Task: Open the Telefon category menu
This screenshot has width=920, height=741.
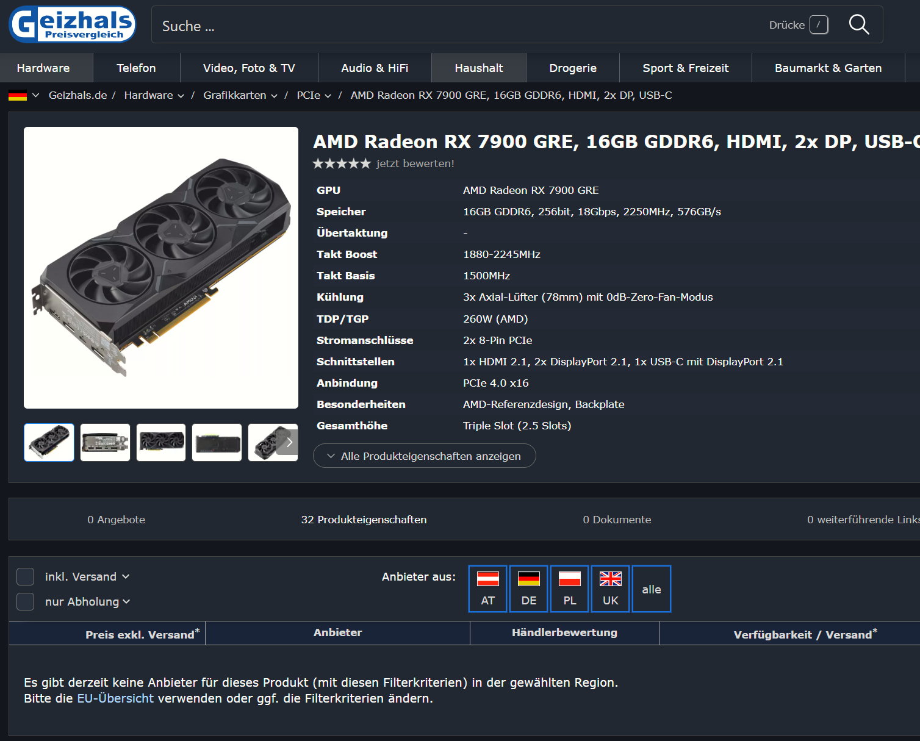Action: 136,68
